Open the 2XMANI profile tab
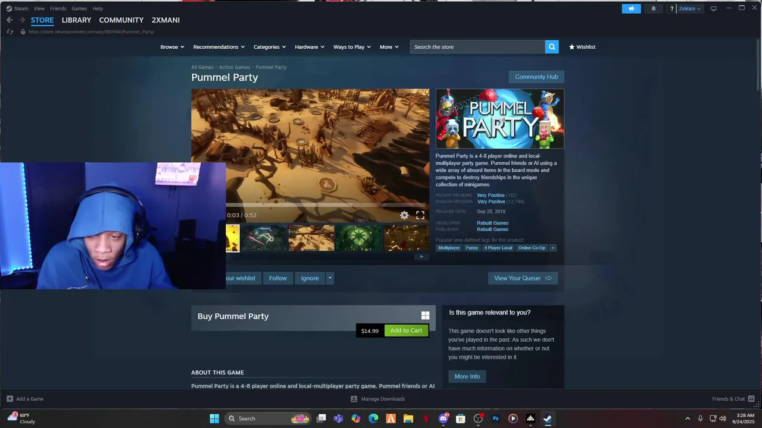The height and width of the screenshot is (428, 762). (x=165, y=20)
